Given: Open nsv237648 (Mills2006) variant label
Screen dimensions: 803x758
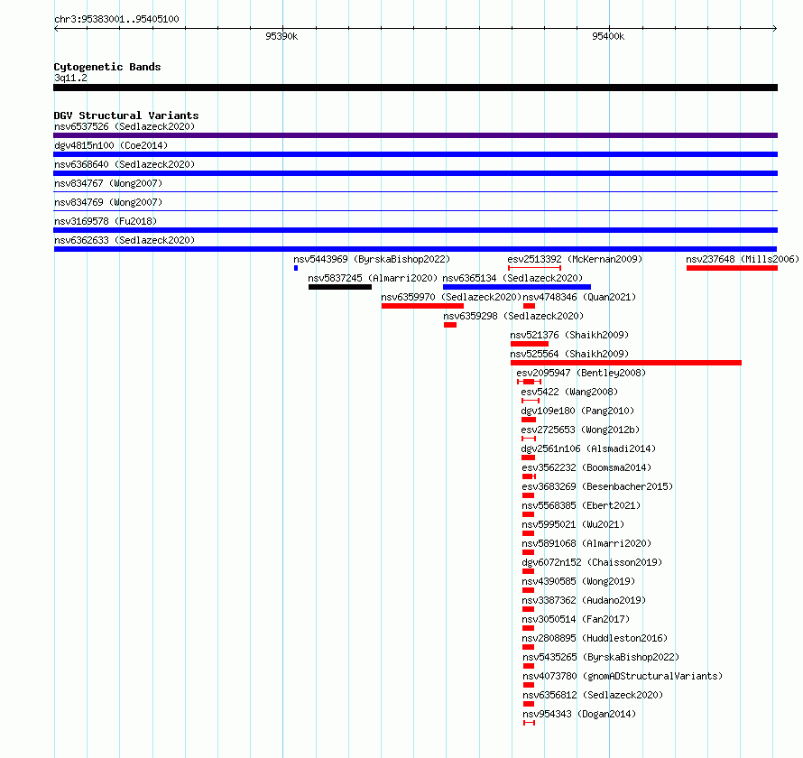Looking at the screenshot, I should pyautogui.click(x=743, y=259).
